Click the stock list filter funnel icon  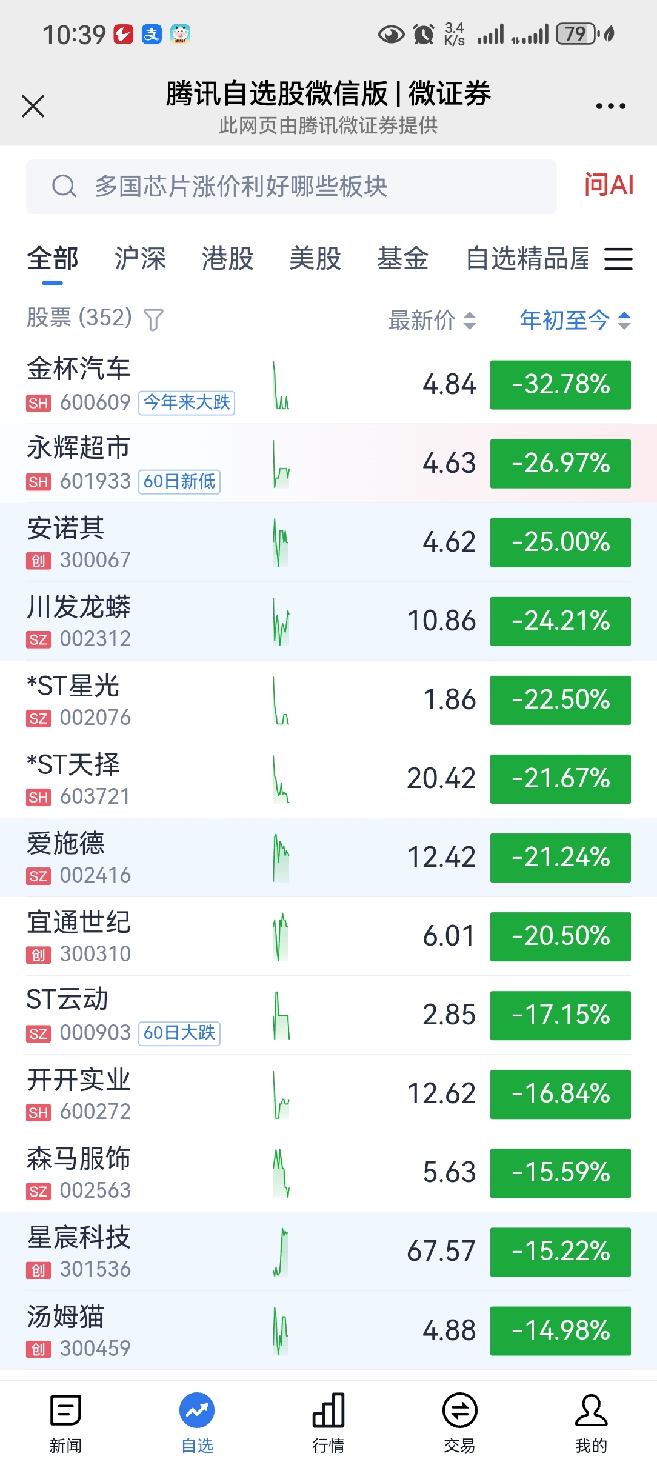point(154,319)
